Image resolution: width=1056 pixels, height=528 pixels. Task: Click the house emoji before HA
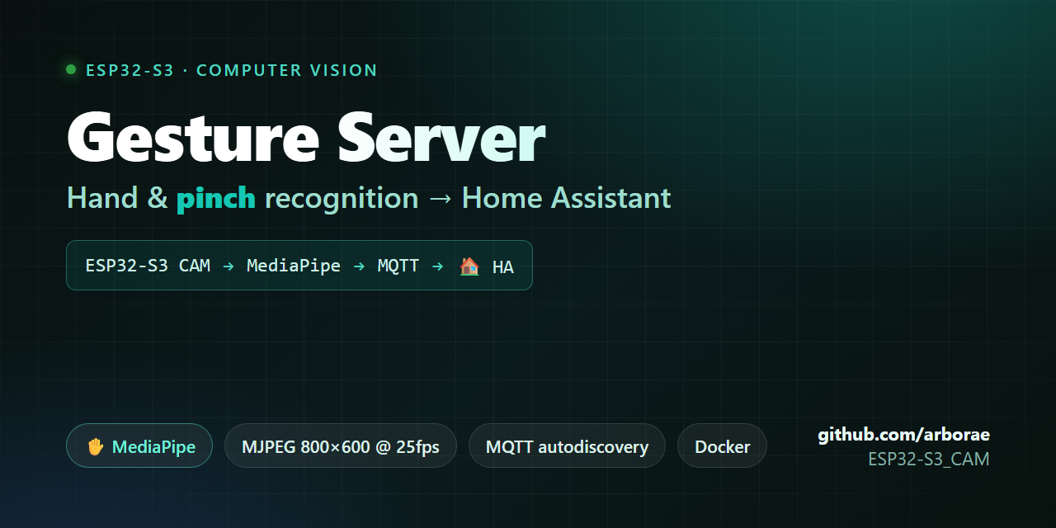click(x=469, y=266)
